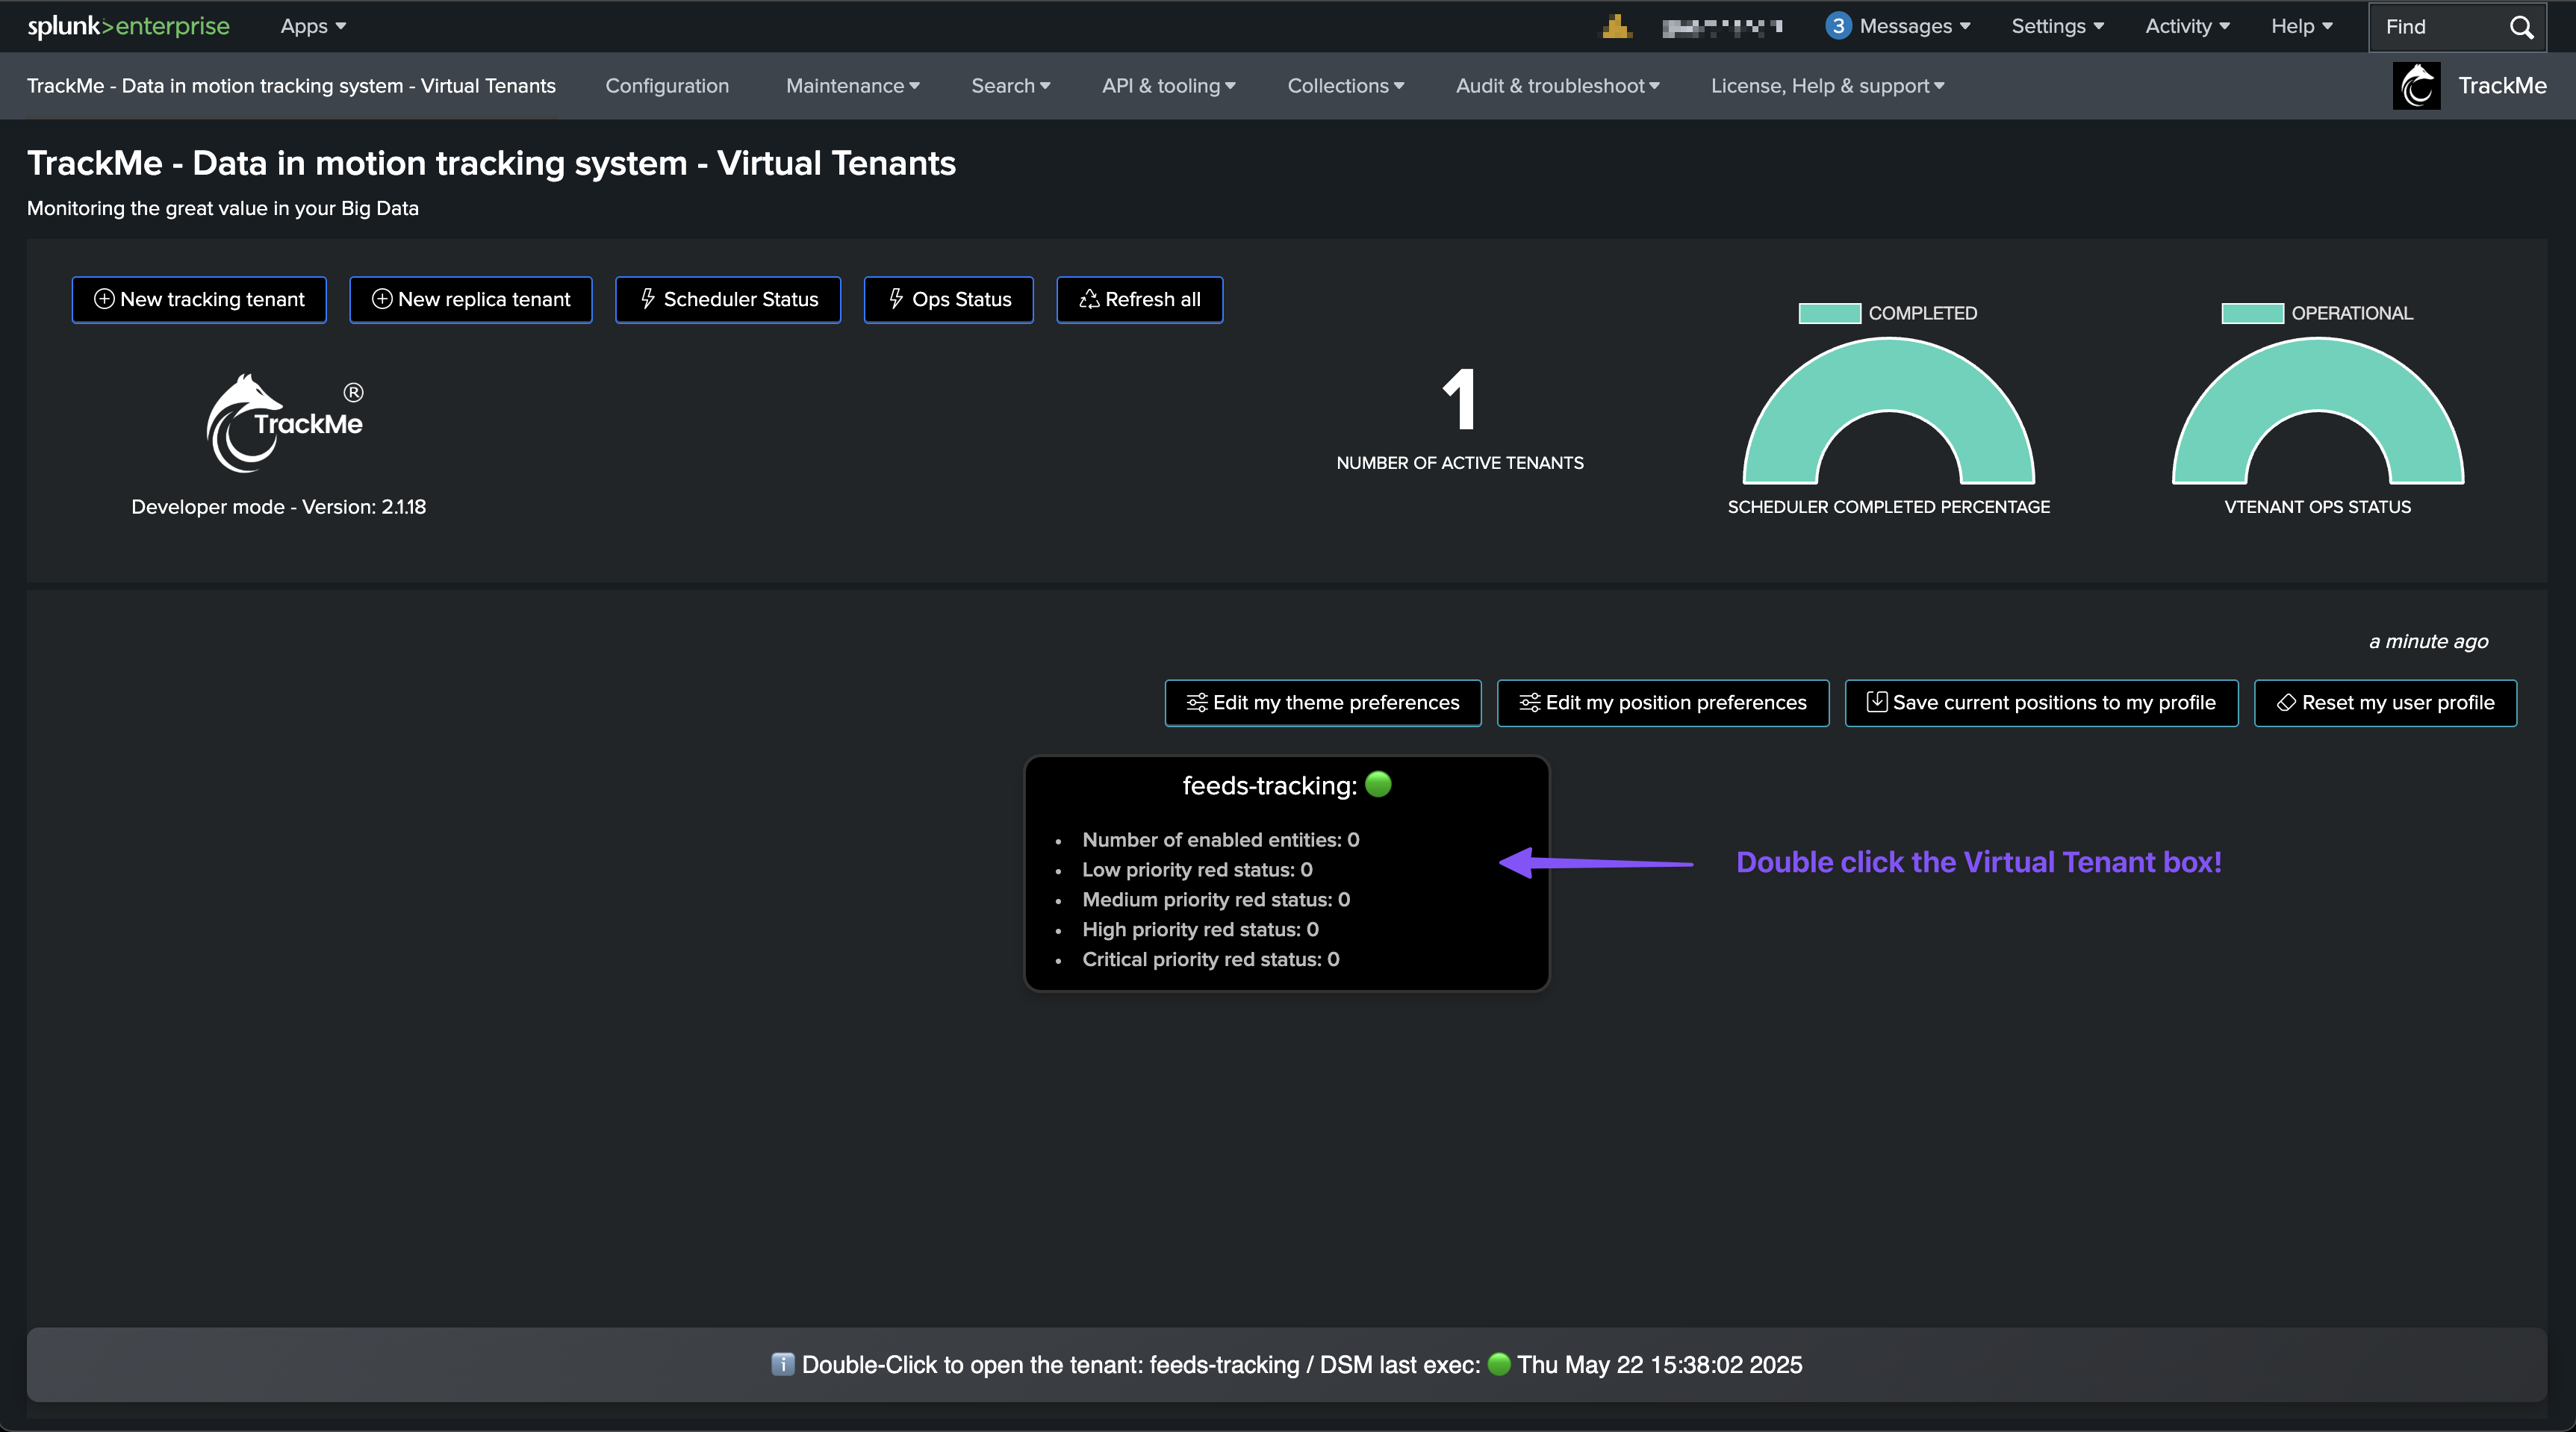Expand the Activity dropdown menu
Image resolution: width=2576 pixels, height=1432 pixels.
click(2187, 26)
